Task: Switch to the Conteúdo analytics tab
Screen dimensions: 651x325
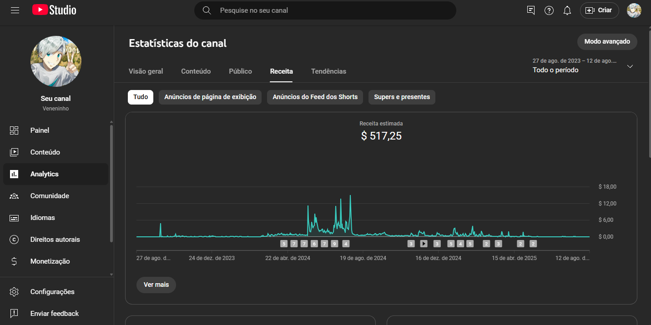Action: pyautogui.click(x=196, y=71)
